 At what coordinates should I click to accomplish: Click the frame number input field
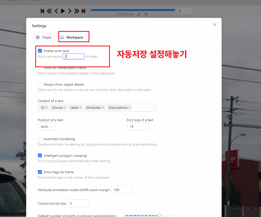click(185, 11)
